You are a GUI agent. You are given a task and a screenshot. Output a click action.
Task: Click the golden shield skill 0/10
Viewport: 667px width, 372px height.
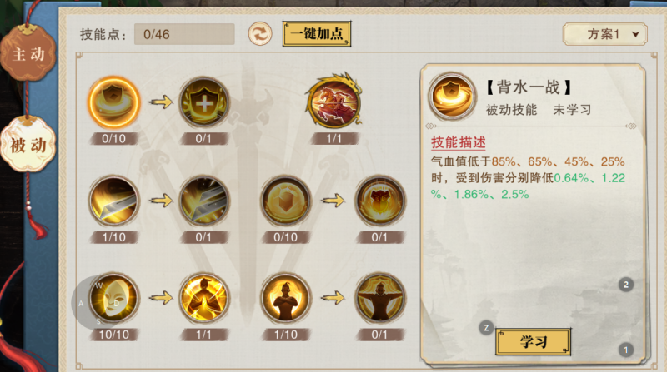click(286, 201)
